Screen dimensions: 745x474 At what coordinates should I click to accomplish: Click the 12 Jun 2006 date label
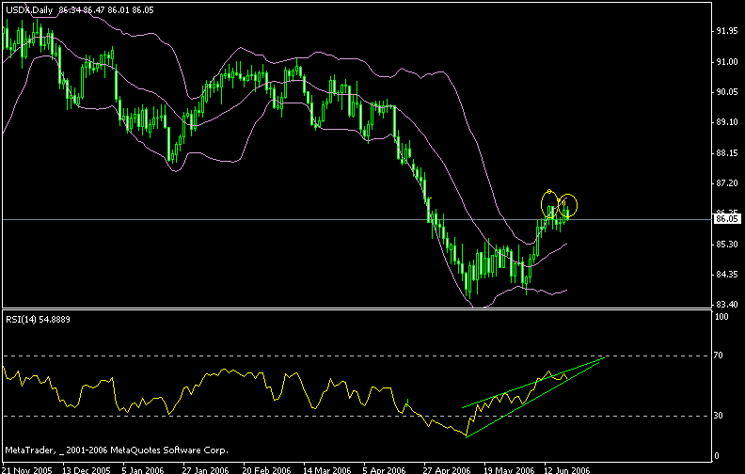tap(567, 470)
